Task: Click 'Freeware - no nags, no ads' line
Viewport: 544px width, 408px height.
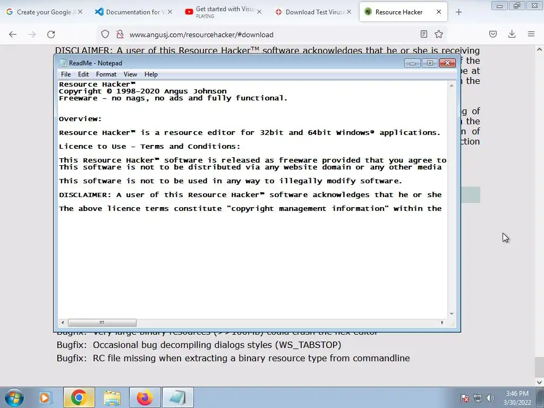Action: tap(173, 98)
